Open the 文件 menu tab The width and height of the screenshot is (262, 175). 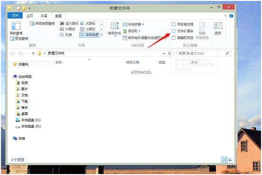coord(15,16)
